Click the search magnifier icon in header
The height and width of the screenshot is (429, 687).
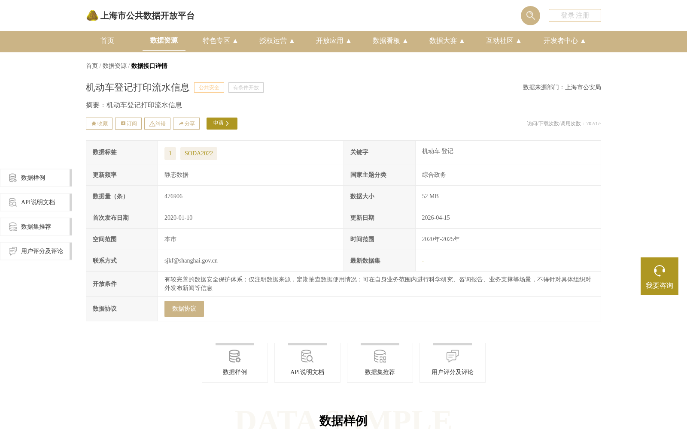(x=530, y=15)
